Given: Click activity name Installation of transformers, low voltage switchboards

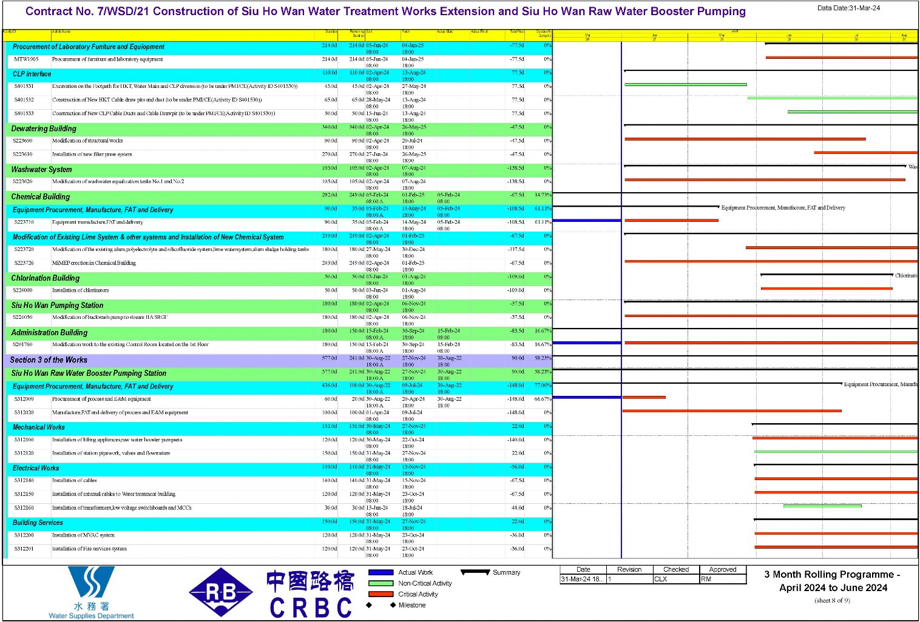Looking at the screenshot, I should [122, 508].
